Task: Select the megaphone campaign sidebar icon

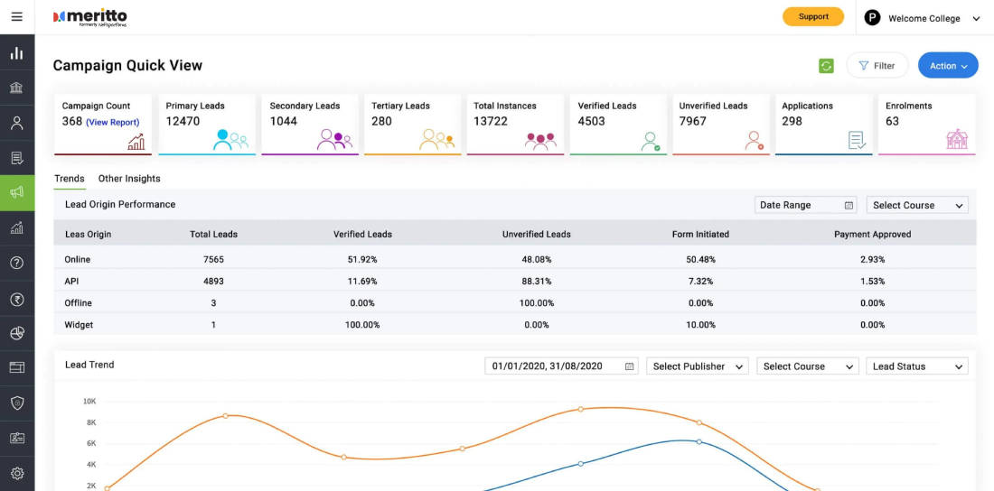Action: click(17, 192)
